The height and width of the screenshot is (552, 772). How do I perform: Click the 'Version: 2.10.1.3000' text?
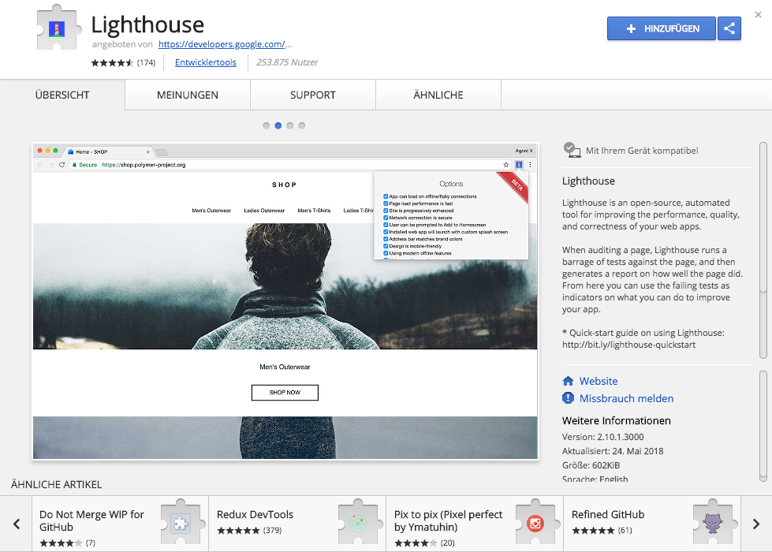(x=602, y=437)
